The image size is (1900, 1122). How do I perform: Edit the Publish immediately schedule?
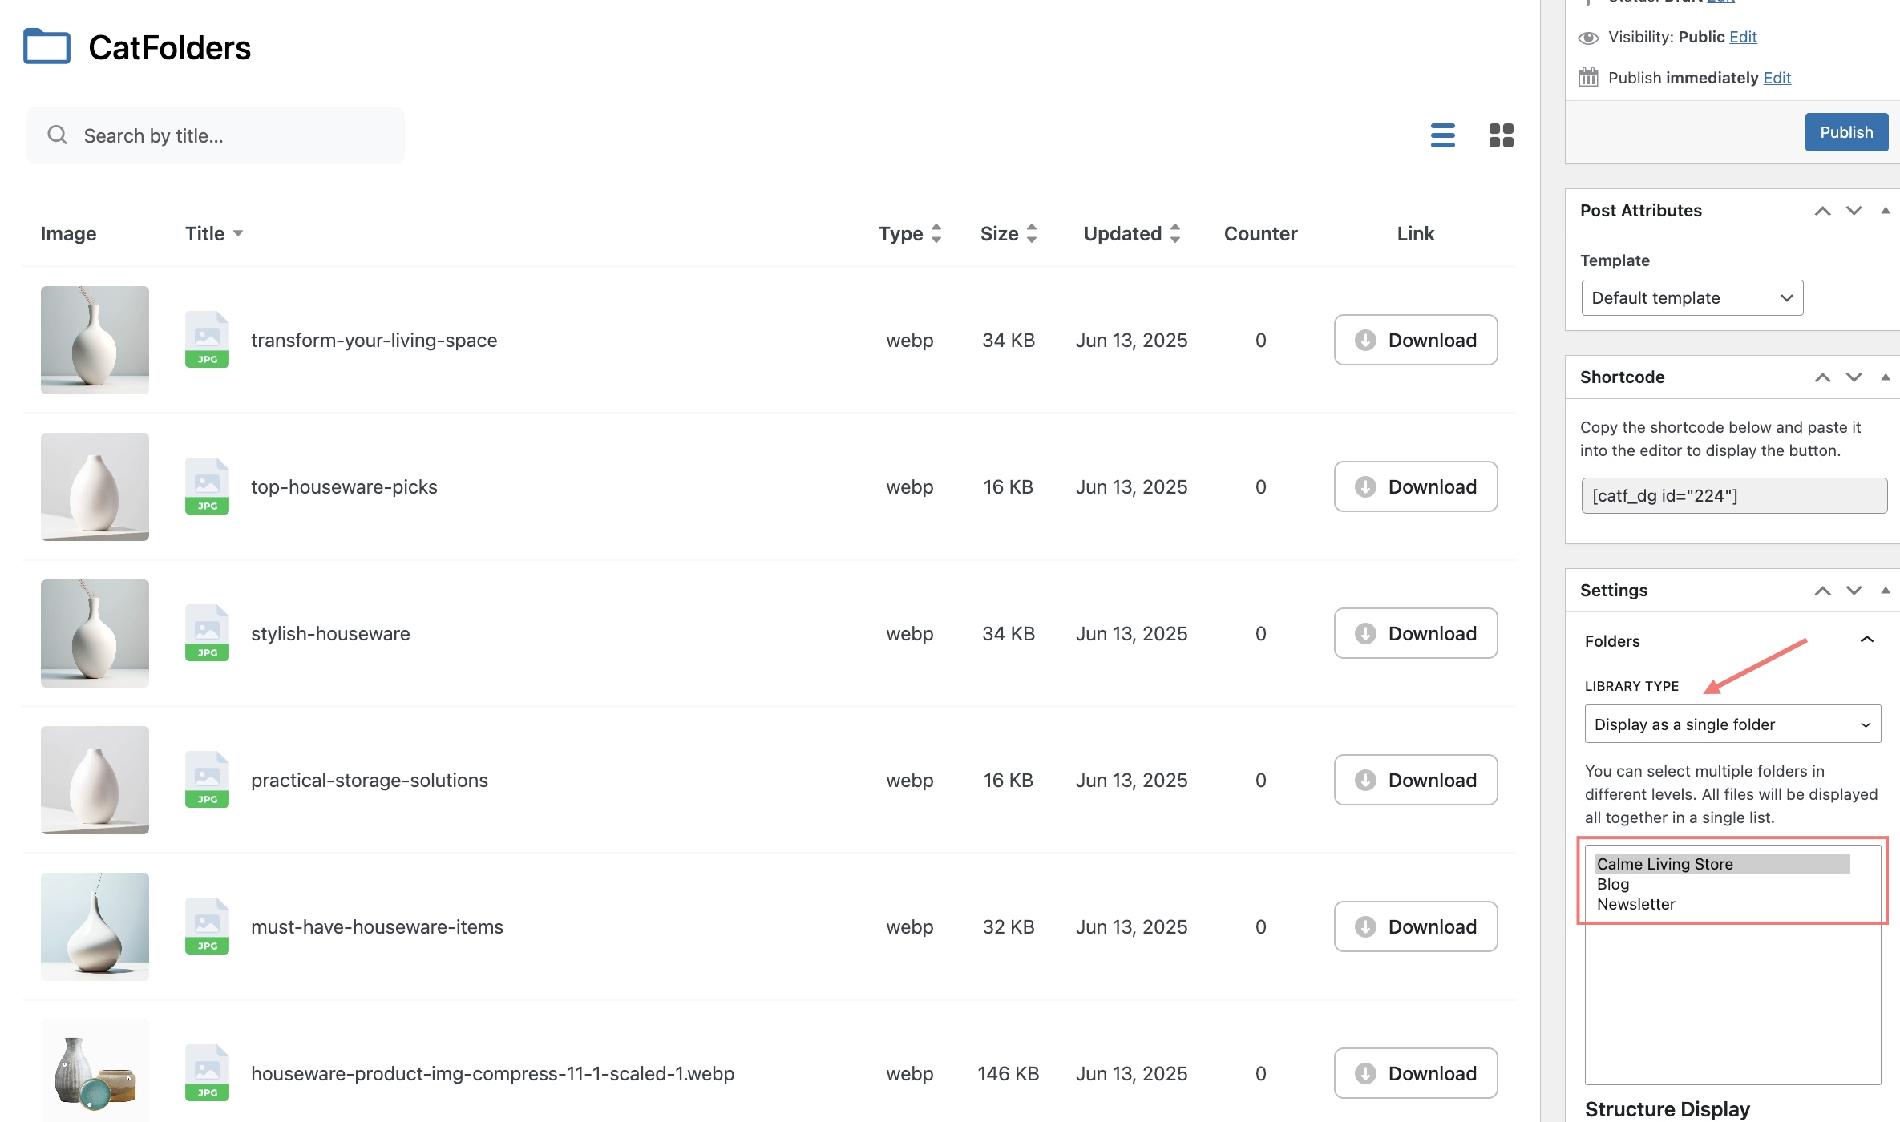[x=1777, y=78]
